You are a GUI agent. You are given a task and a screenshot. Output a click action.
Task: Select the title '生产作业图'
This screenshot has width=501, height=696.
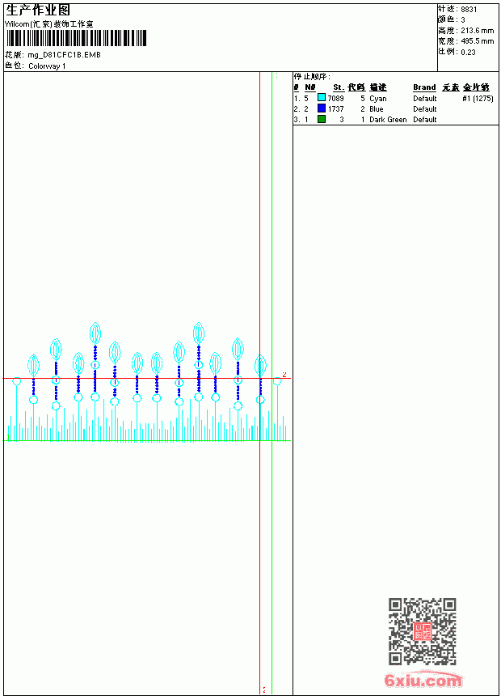click(38, 11)
